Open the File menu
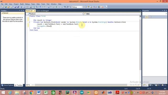Image resolution: width=168 pixels, height=95 pixels. (x=2, y=4)
